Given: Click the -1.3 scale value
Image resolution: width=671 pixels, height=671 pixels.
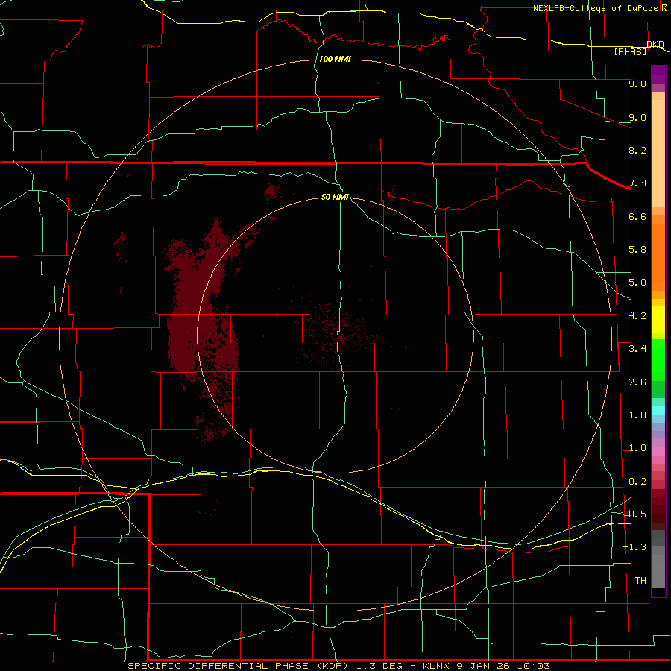Looking at the screenshot, I should (634, 547).
